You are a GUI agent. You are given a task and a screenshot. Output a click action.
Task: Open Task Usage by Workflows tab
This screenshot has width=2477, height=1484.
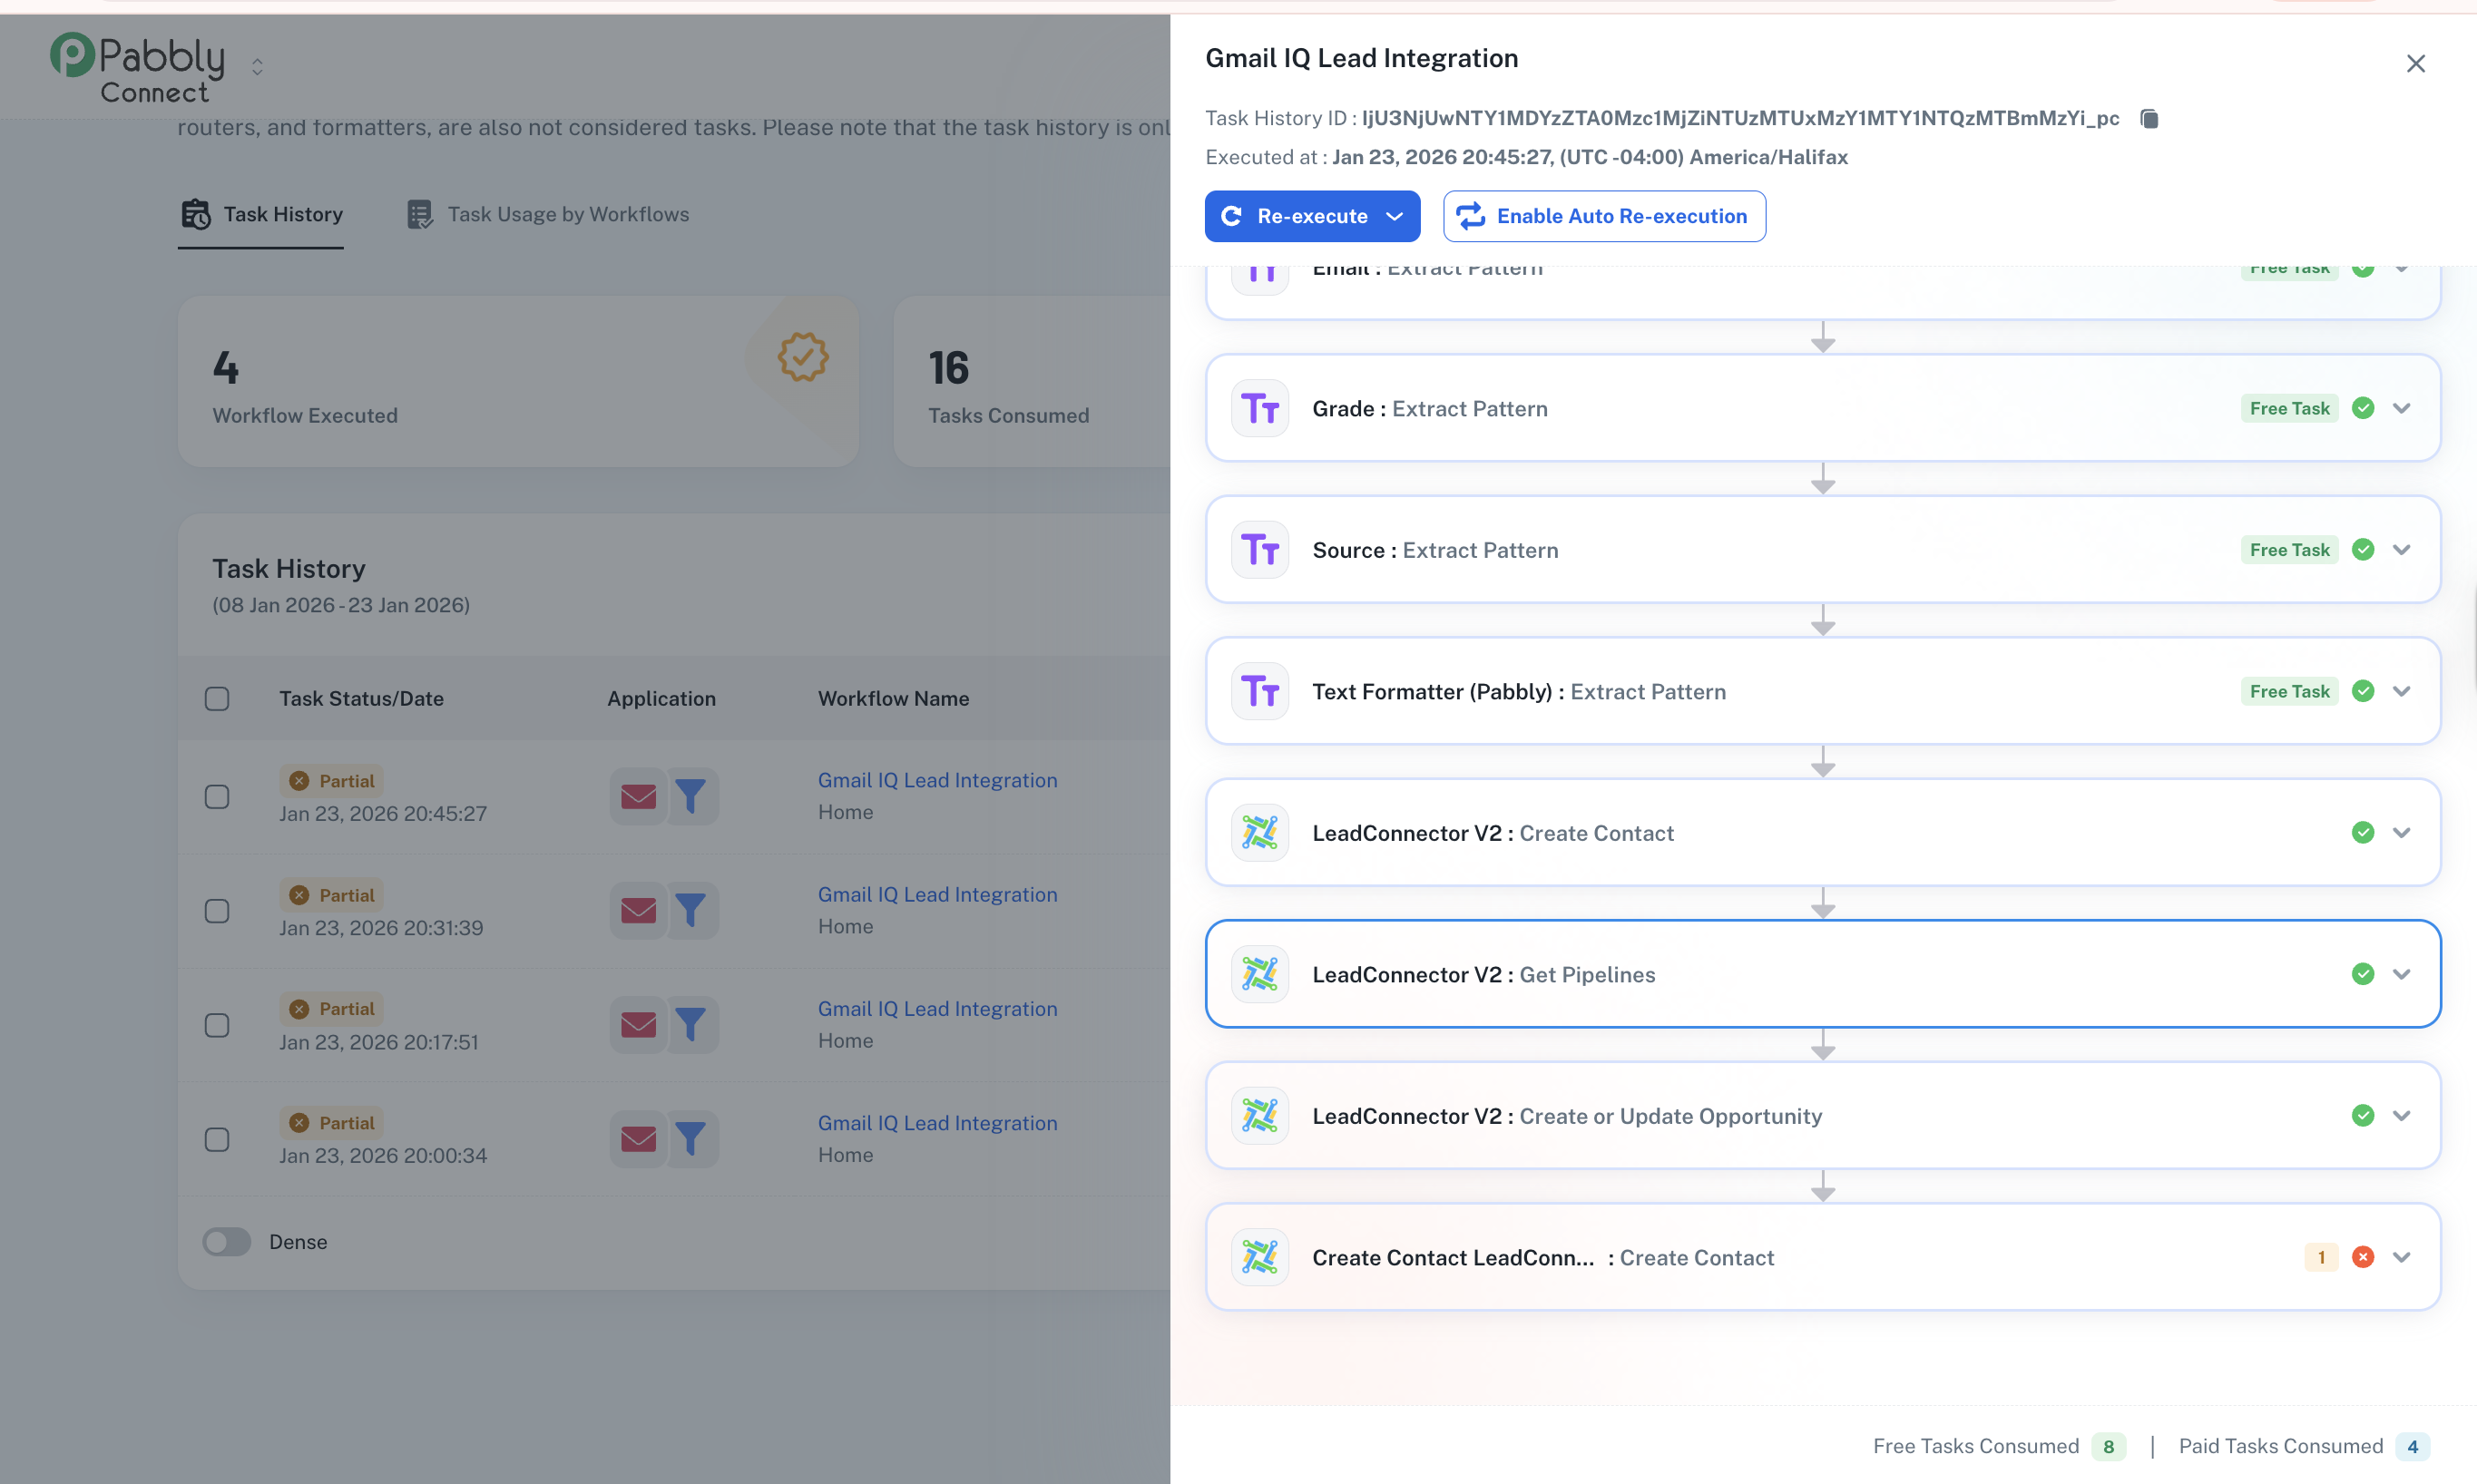pos(548,215)
